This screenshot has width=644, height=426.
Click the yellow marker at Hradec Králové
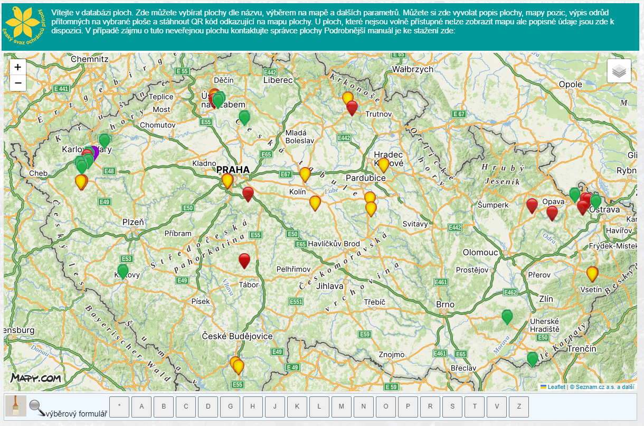point(384,165)
